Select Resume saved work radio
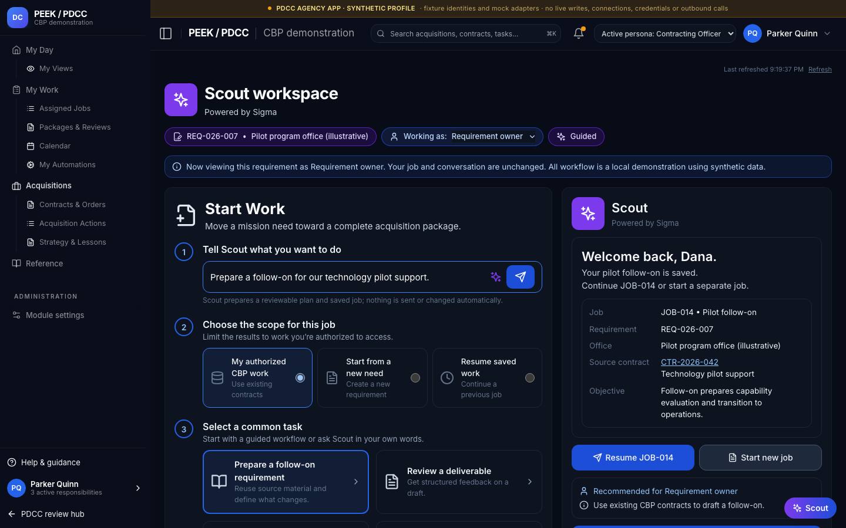The width and height of the screenshot is (846, 528). pyautogui.click(x=530, y=378)
